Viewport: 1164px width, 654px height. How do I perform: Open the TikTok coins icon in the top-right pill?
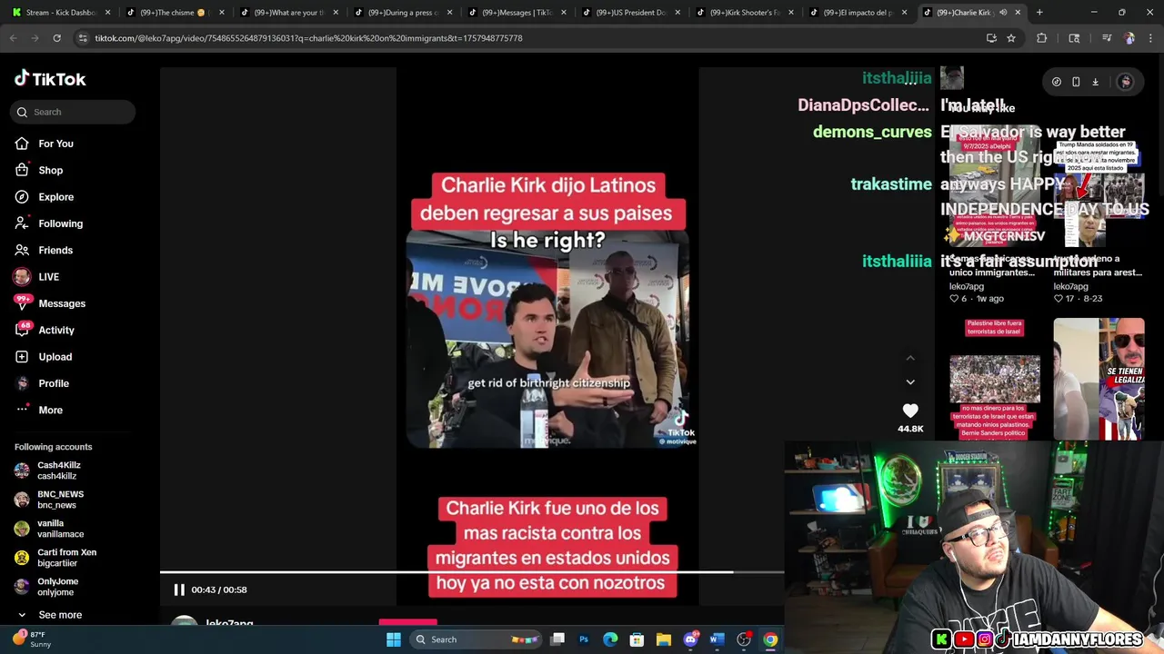click(1056, 82)
